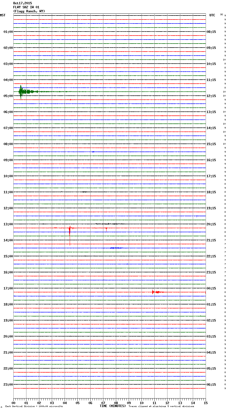This screenshot has height=410, width=227.
Task: Click the TIME (MINUTES) axis title
Action: [x=113, y=406]
